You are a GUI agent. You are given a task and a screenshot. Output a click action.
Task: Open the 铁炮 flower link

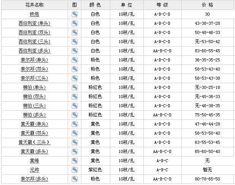[35, 14]
